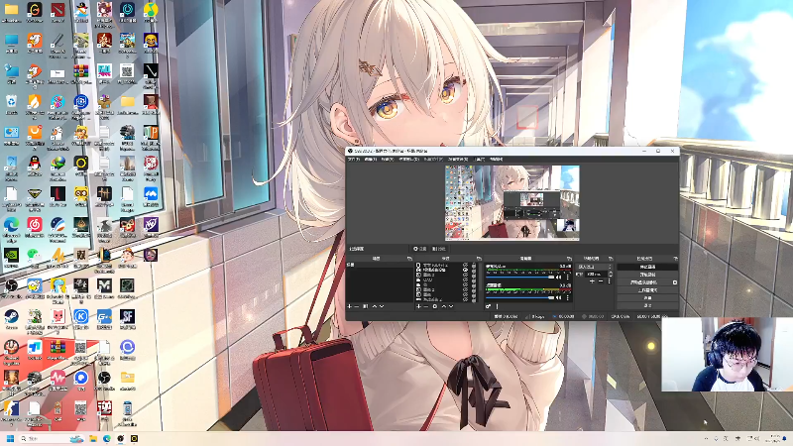Mute the top audio mixer channel
The height and width of the screenshot is (446, 793).
pyautogui.click(x=558, y=277)
